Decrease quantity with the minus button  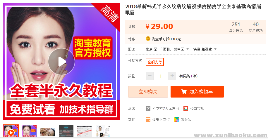[150, 76]
